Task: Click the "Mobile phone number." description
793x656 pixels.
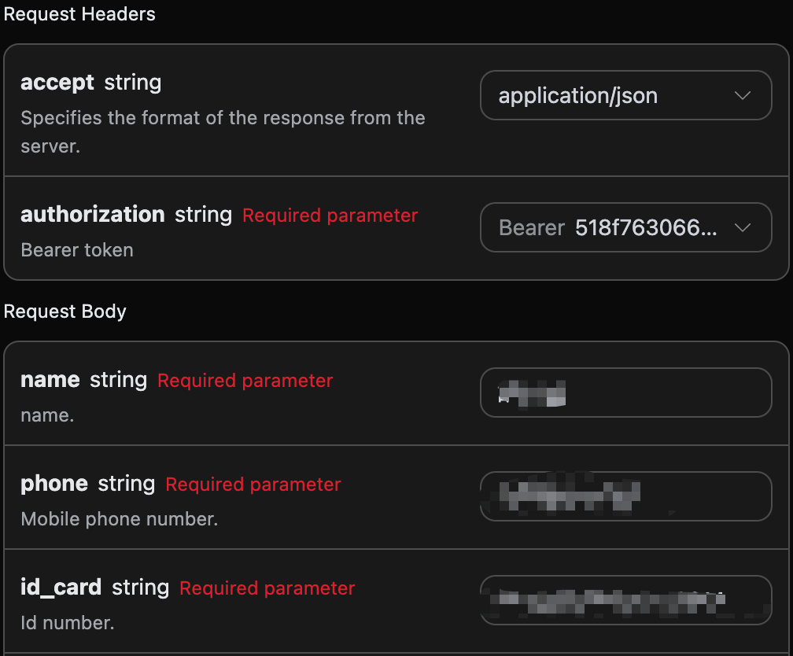Action: [x=119, y=519]
